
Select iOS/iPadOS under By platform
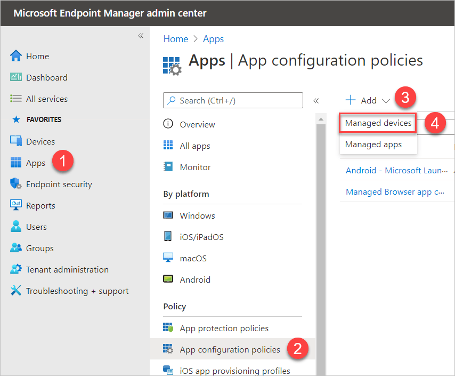pos(202,237)
